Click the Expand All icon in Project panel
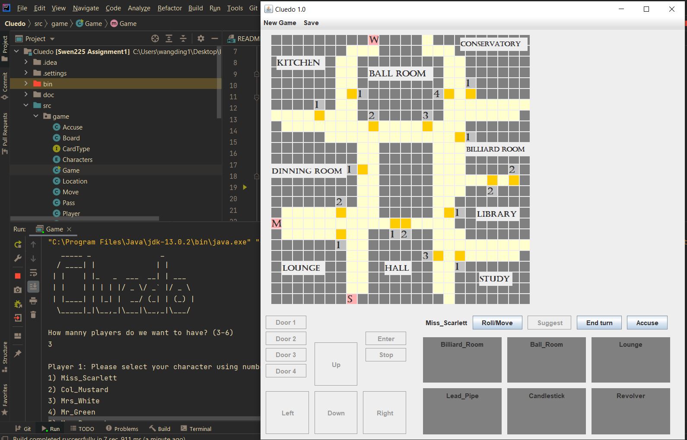The width and height of the screenshot is (687, 440). coord(169,38)
